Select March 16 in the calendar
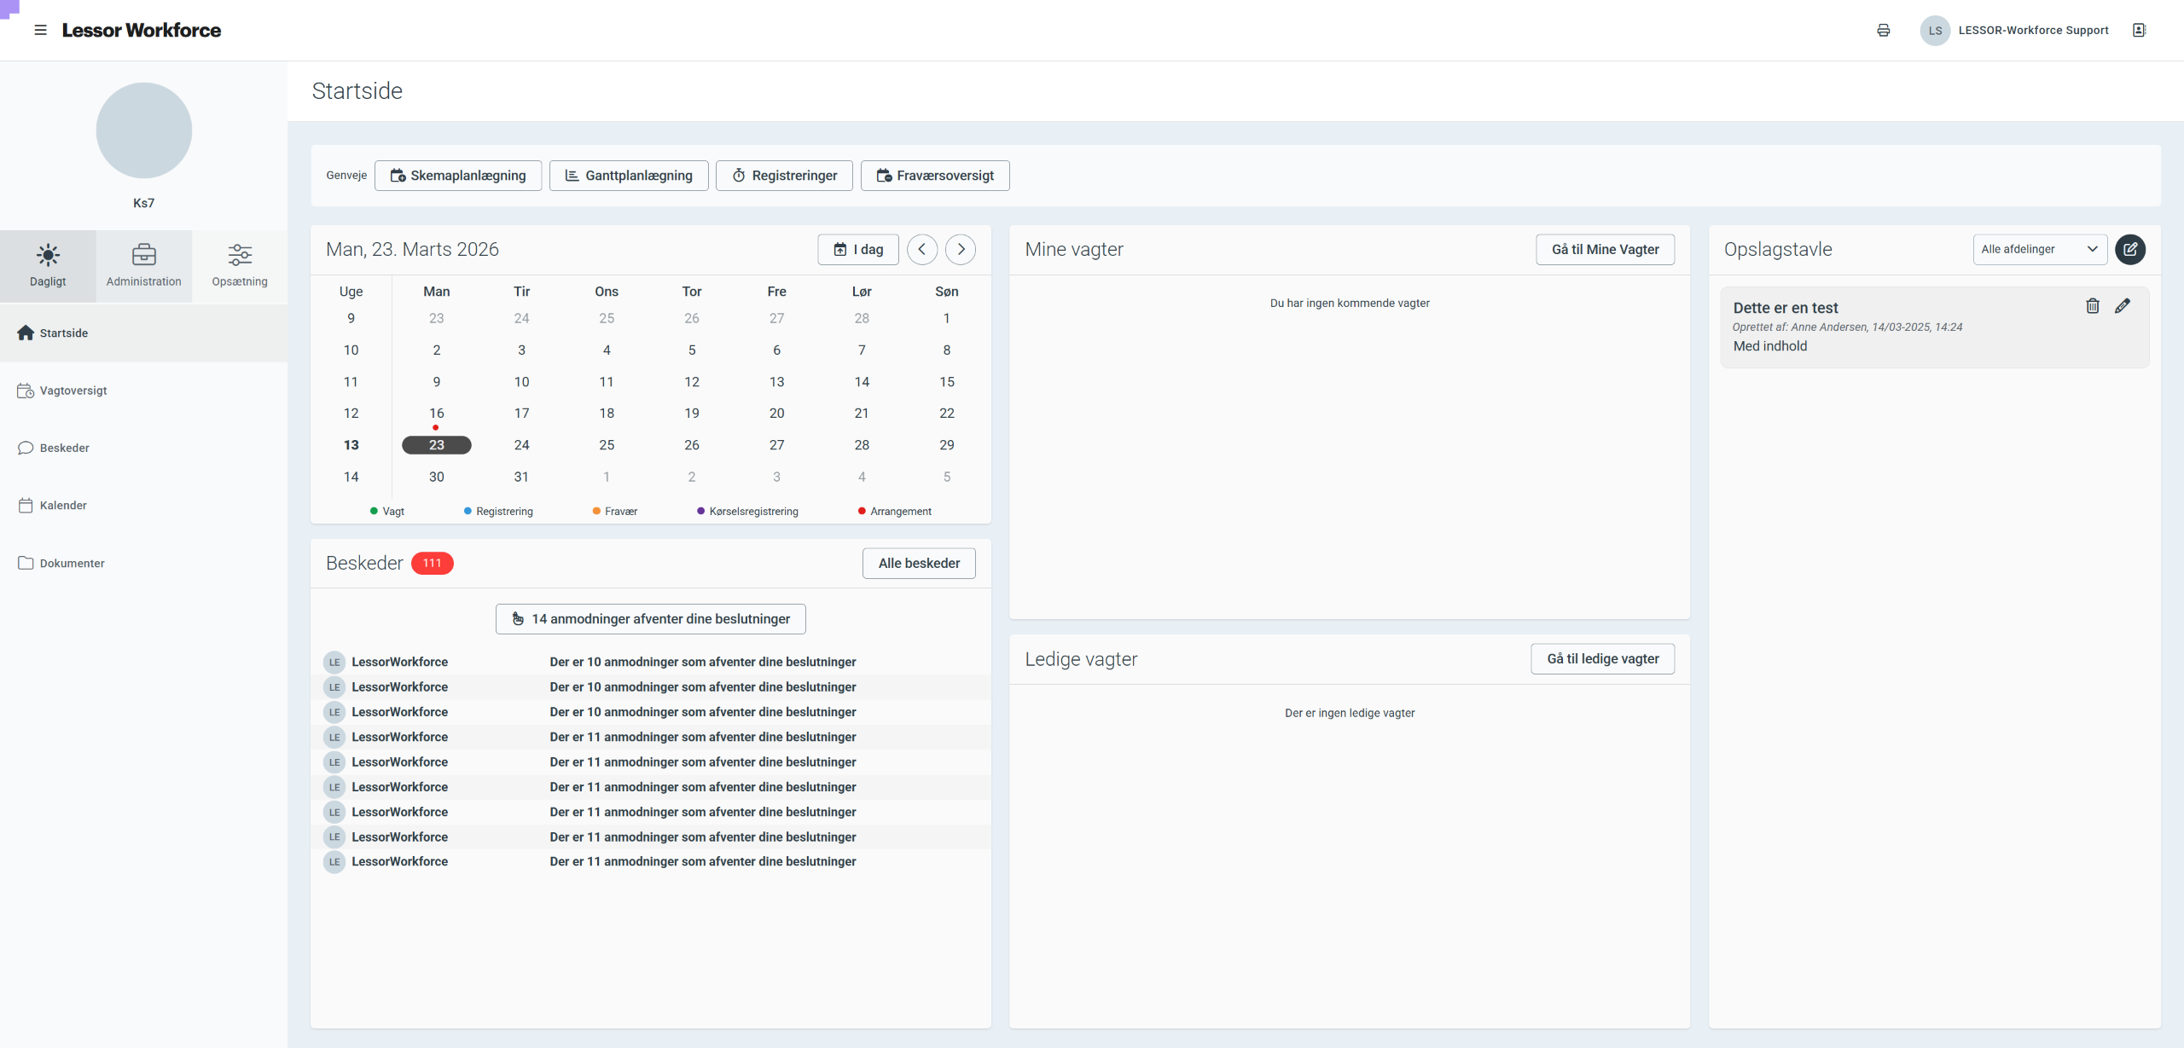 (436, 413)
